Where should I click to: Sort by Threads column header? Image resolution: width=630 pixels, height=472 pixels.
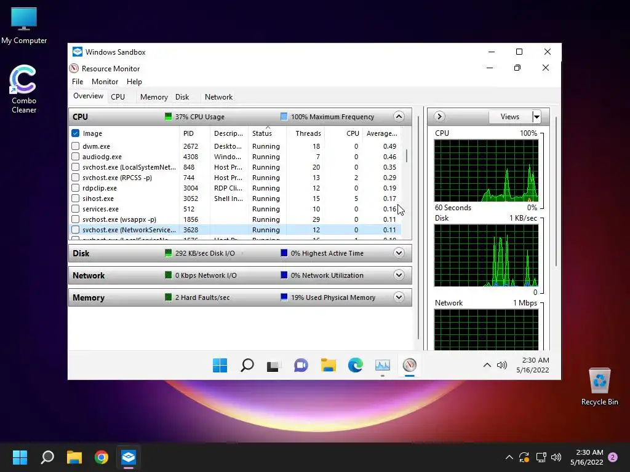305,133
